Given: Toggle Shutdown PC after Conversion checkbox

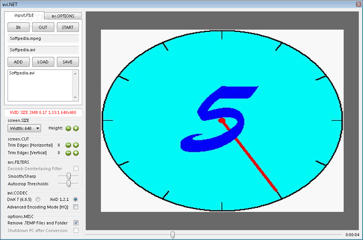Looking at the screenshot, I should tap(76, 231).
